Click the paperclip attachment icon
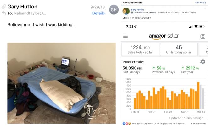208x127 pixels. (x=4, y=7)
